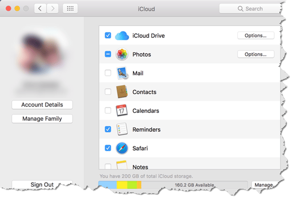
Task: Click the red close window button
Action: click(x=8, y=8)
